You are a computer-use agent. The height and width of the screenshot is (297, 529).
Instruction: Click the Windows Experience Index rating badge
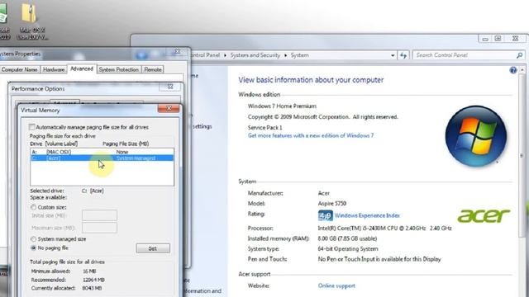click(325, 215)
